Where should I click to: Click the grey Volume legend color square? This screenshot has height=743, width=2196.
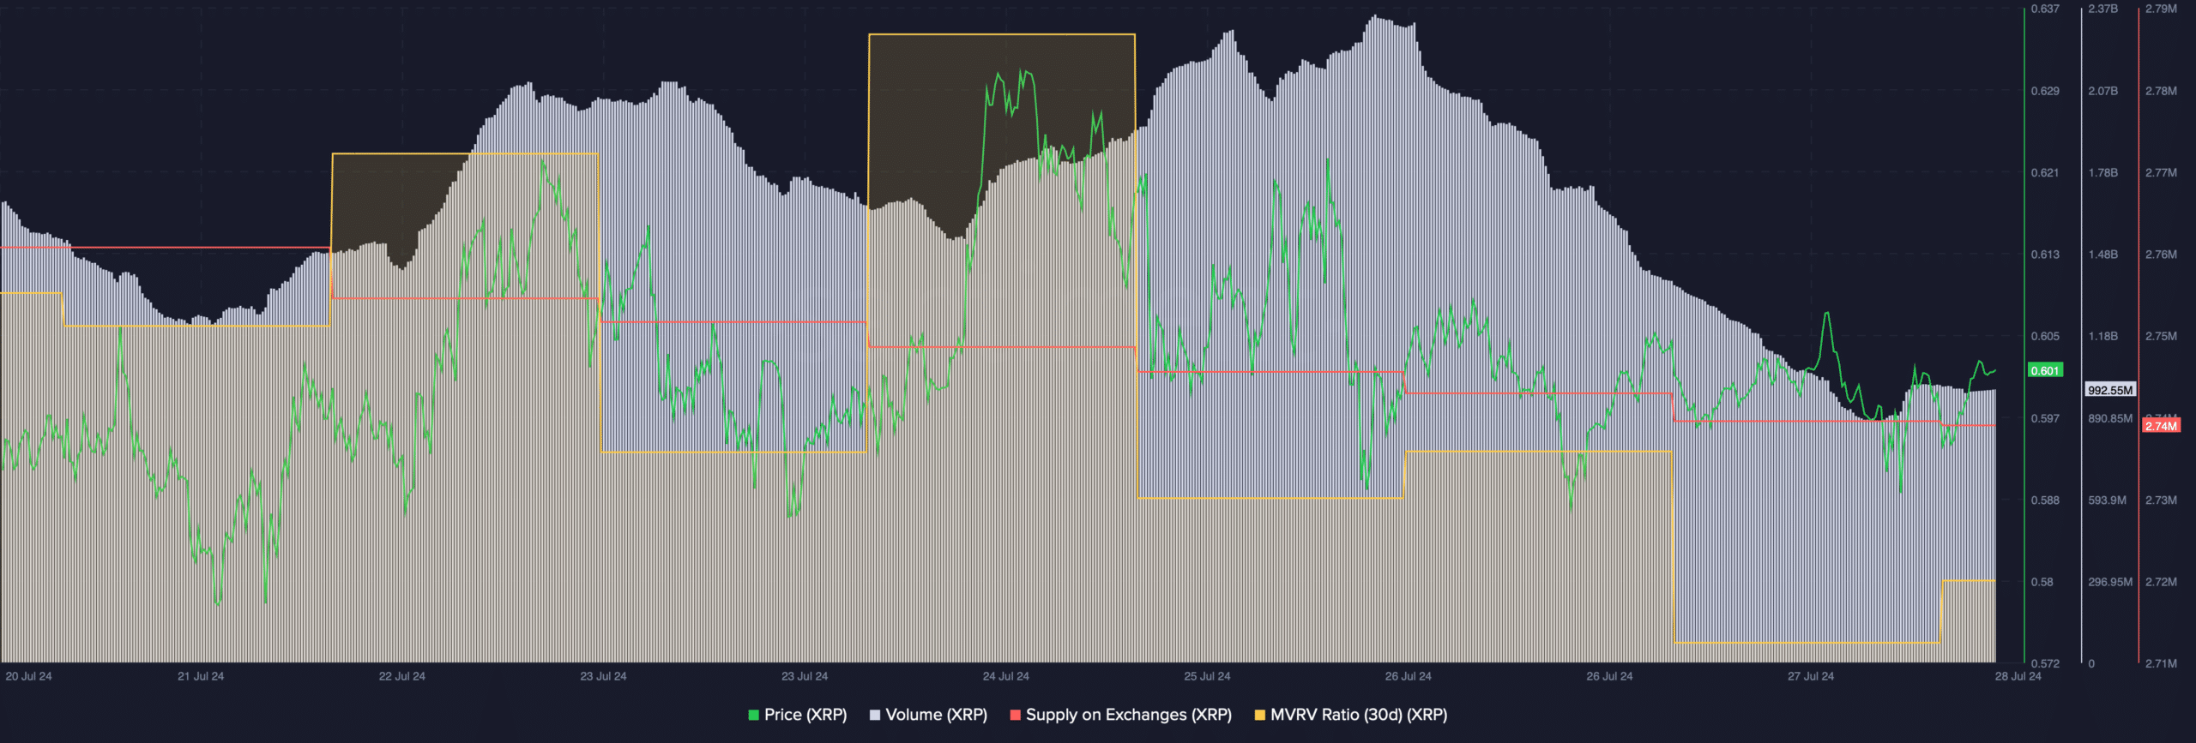click(x=875, y=715)
